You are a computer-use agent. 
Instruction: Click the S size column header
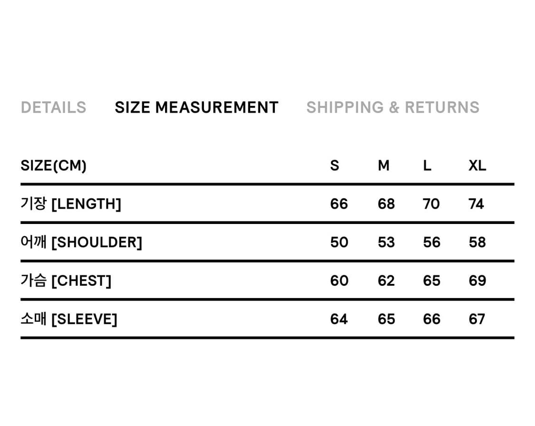[335, 165]
